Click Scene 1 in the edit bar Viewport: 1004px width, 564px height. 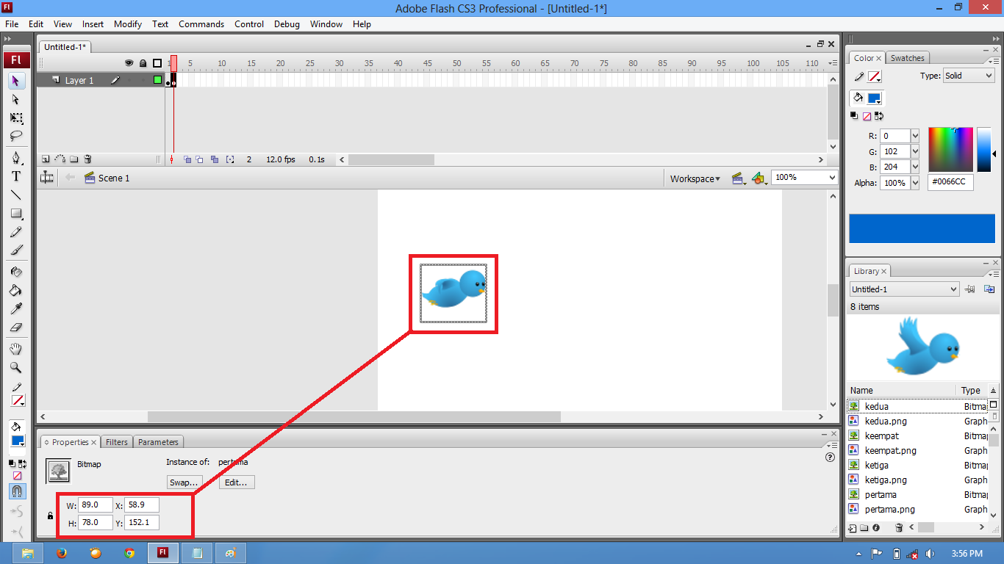click(x=114, y=178)
